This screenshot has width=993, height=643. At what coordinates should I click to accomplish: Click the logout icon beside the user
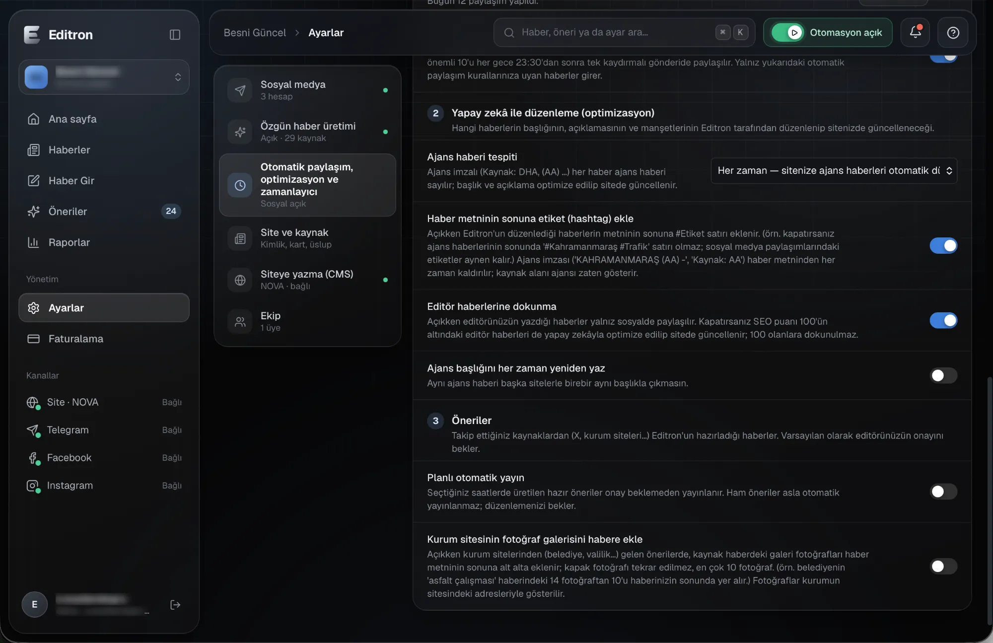point(175,604)
